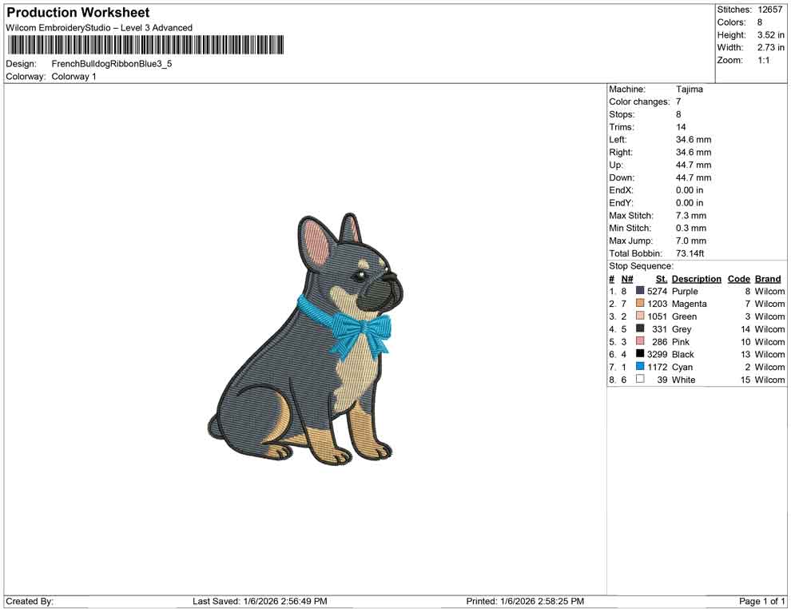Click the design barcode graphic
Screen dimensions: 791x609
tap(144, 44)
